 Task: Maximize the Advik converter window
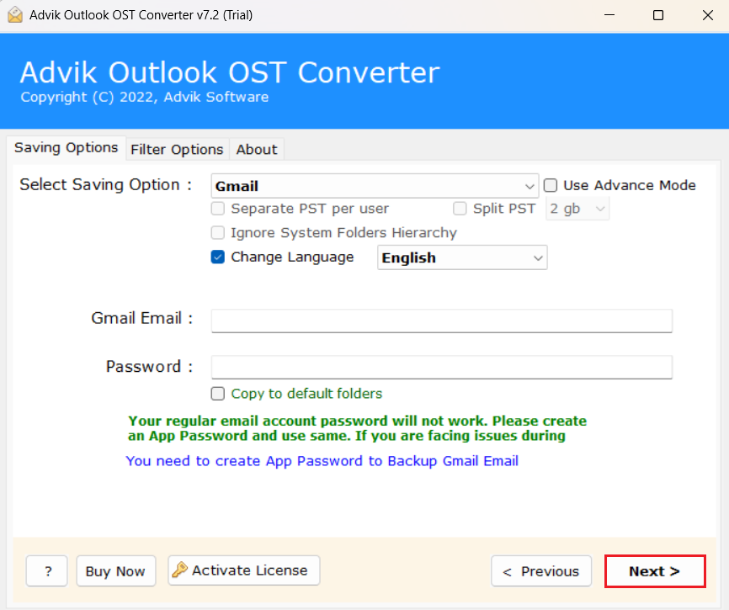(657, 15)
